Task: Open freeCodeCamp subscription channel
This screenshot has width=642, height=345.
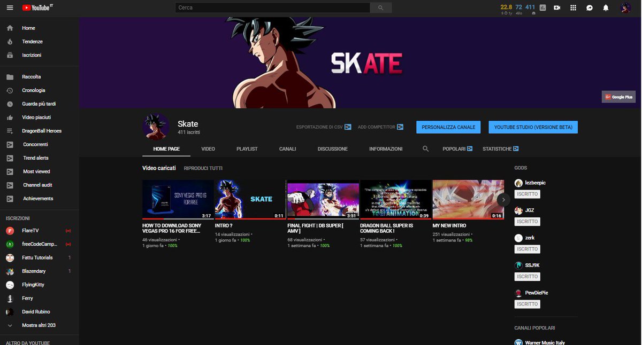Action: pyautogui.click(x=40, y=244)
